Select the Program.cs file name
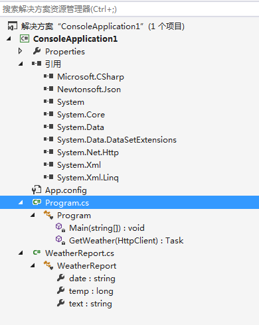Image resolution: width=259 pixels, height=325 pixels. tap(67, 203)
